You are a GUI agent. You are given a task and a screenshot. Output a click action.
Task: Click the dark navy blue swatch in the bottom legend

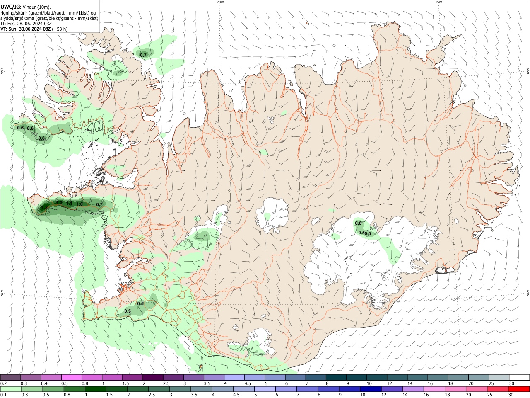coord(370,389)
